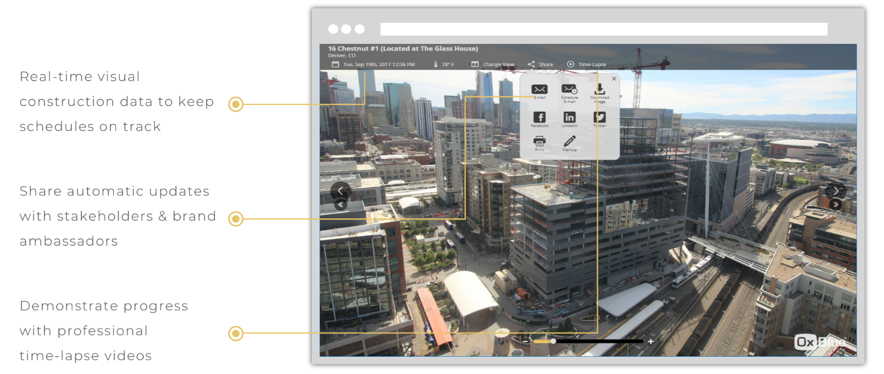Click the Denver, CO location text
The width and height of the screenshot is (884, 374).
point(342,56)
